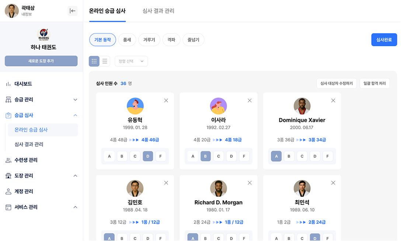
Task: Select the 겨루기 category tab
Action: tap(149, 40)
